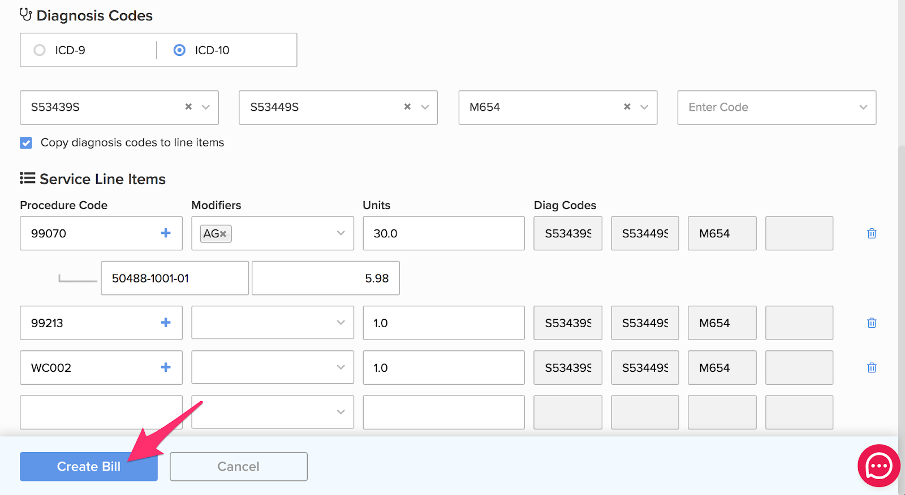905x495 pixels.
Task: Remove the WC002 line with trash icon
Action: (872, 367)
